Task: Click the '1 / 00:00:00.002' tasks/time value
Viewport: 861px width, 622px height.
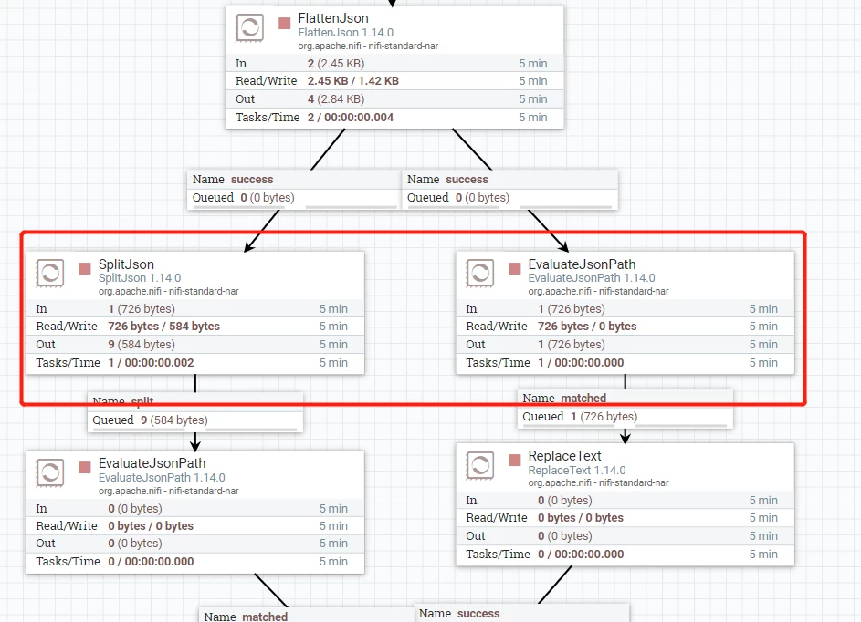Action: coord(151,363)
